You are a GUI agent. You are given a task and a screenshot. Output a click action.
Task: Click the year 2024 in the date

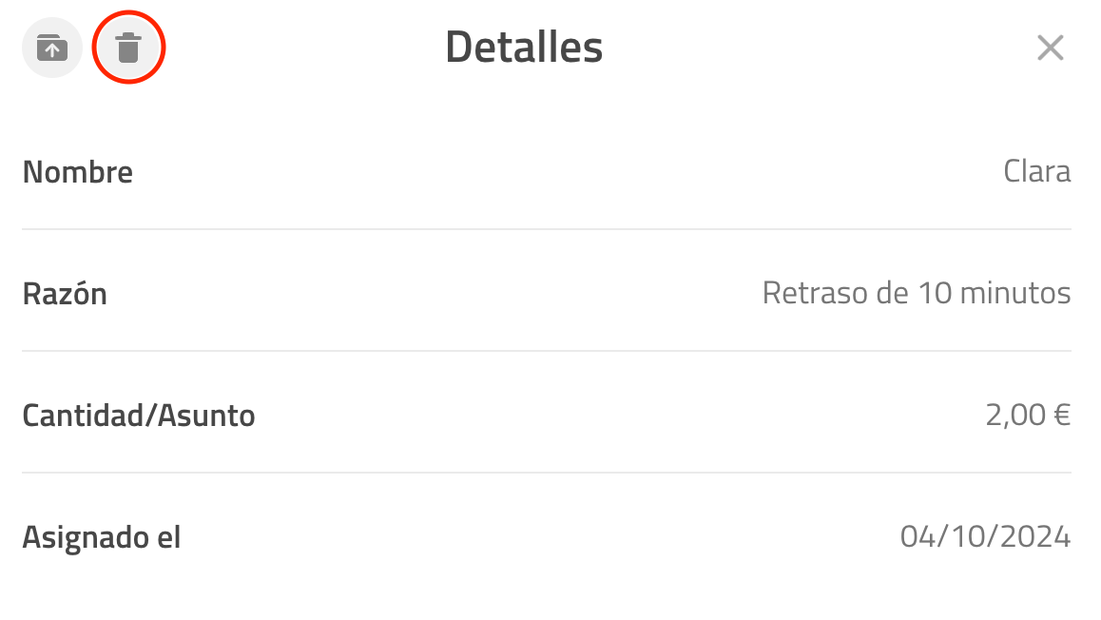(x=1035, y=537)
